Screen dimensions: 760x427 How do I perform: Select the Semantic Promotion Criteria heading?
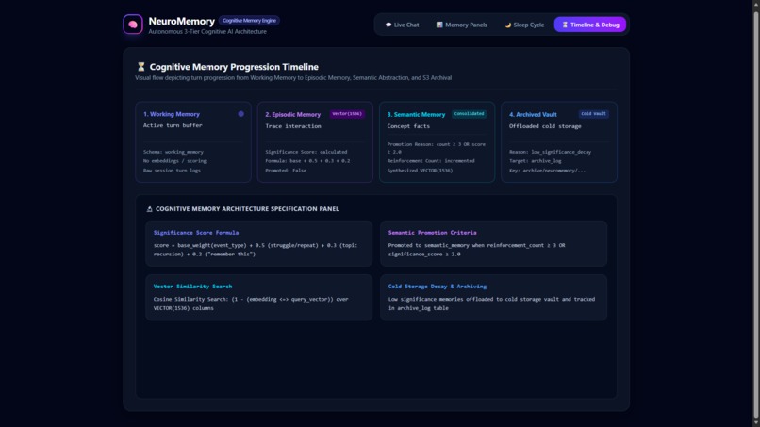433,233
